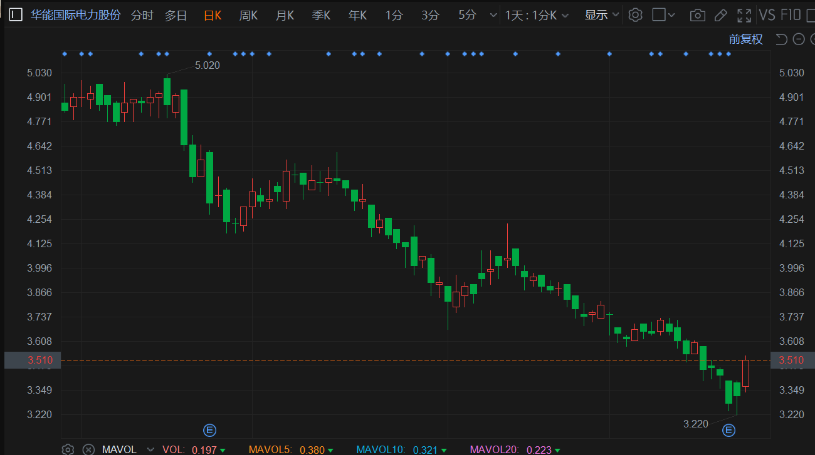Open the 1天:1分K period dropdown

click(x=537, y=15)
